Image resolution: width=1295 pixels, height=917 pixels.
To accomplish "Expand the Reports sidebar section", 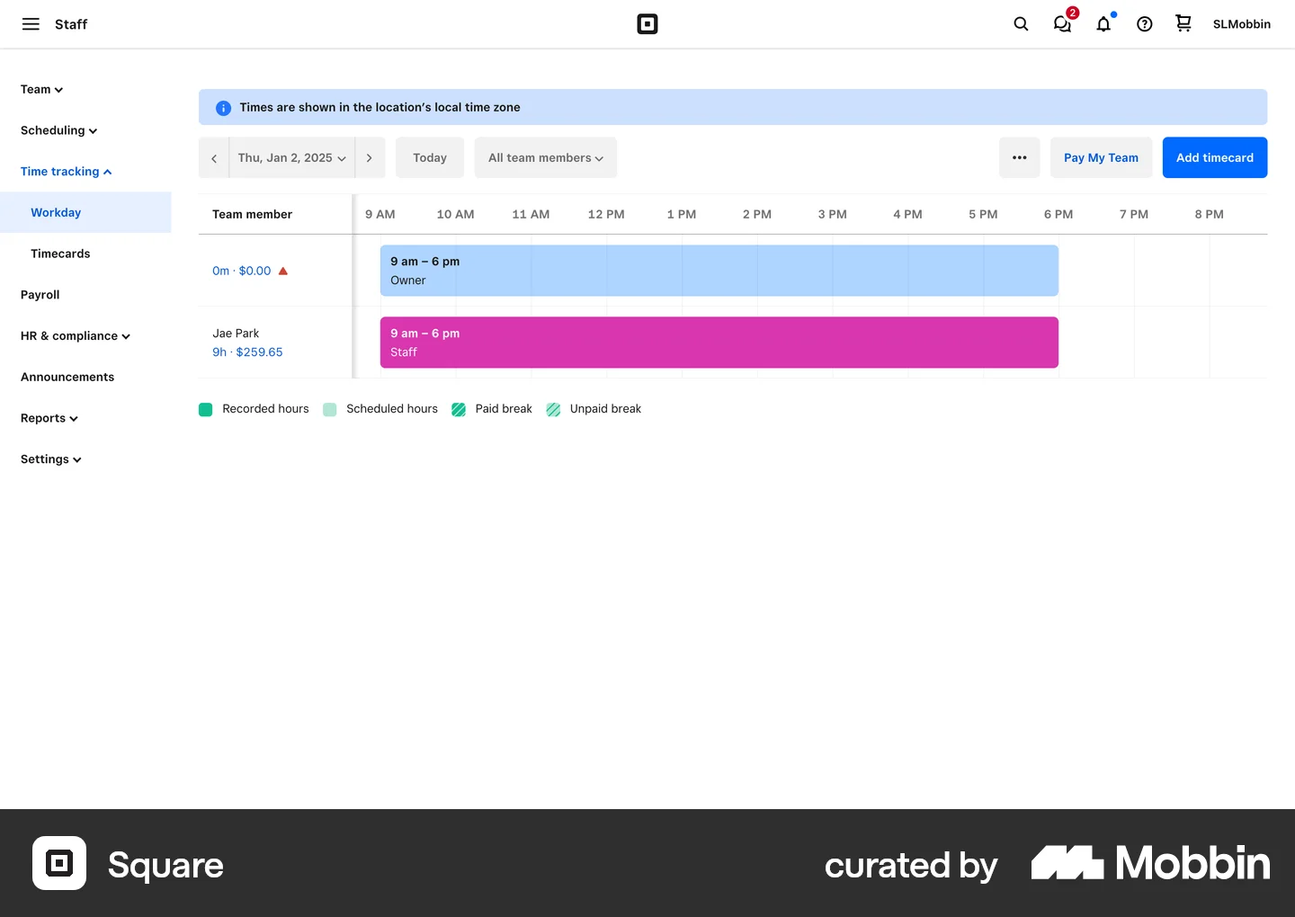I will coord(49,418).
